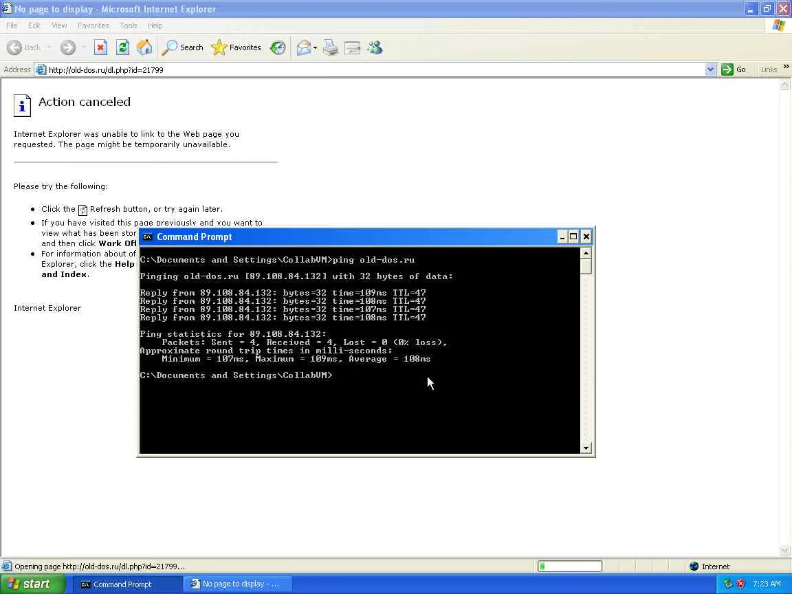Open the address bar URL dropdown

(710, 69)
